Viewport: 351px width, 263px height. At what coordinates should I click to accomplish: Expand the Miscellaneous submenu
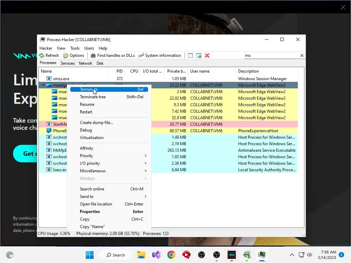pos(145,171)
